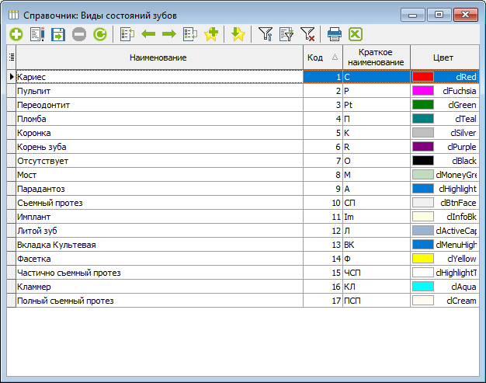Screen dimensions: 486x383
Task: Select the Имплант row
Action: click(x=155, y=217)
